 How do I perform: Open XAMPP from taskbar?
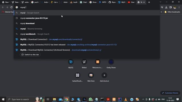(x=114, y=99)
